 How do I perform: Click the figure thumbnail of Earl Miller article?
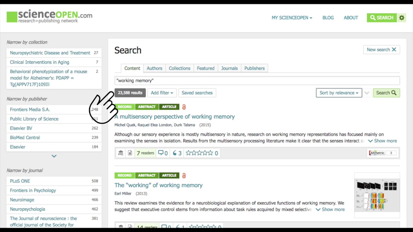click(377, 195)
